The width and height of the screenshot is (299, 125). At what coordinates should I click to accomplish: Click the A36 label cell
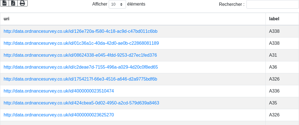273,67
